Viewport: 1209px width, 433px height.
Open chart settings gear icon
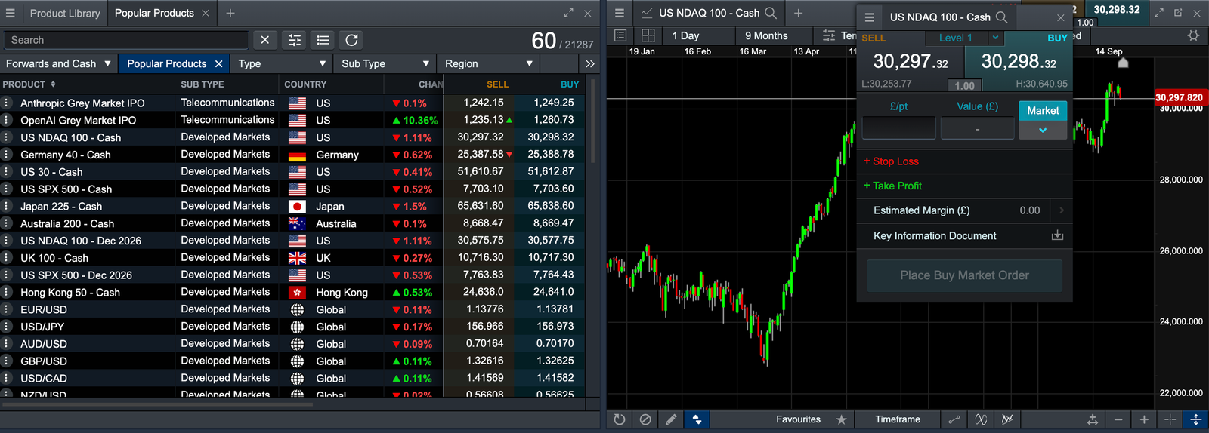tap(1193, 35)
